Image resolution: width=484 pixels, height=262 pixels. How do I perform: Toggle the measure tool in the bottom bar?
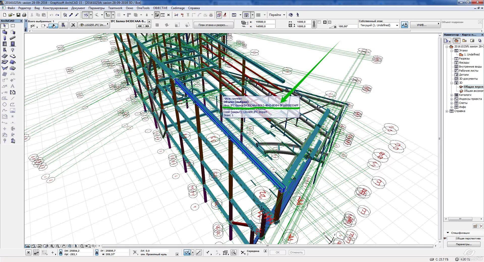(198, 252)
